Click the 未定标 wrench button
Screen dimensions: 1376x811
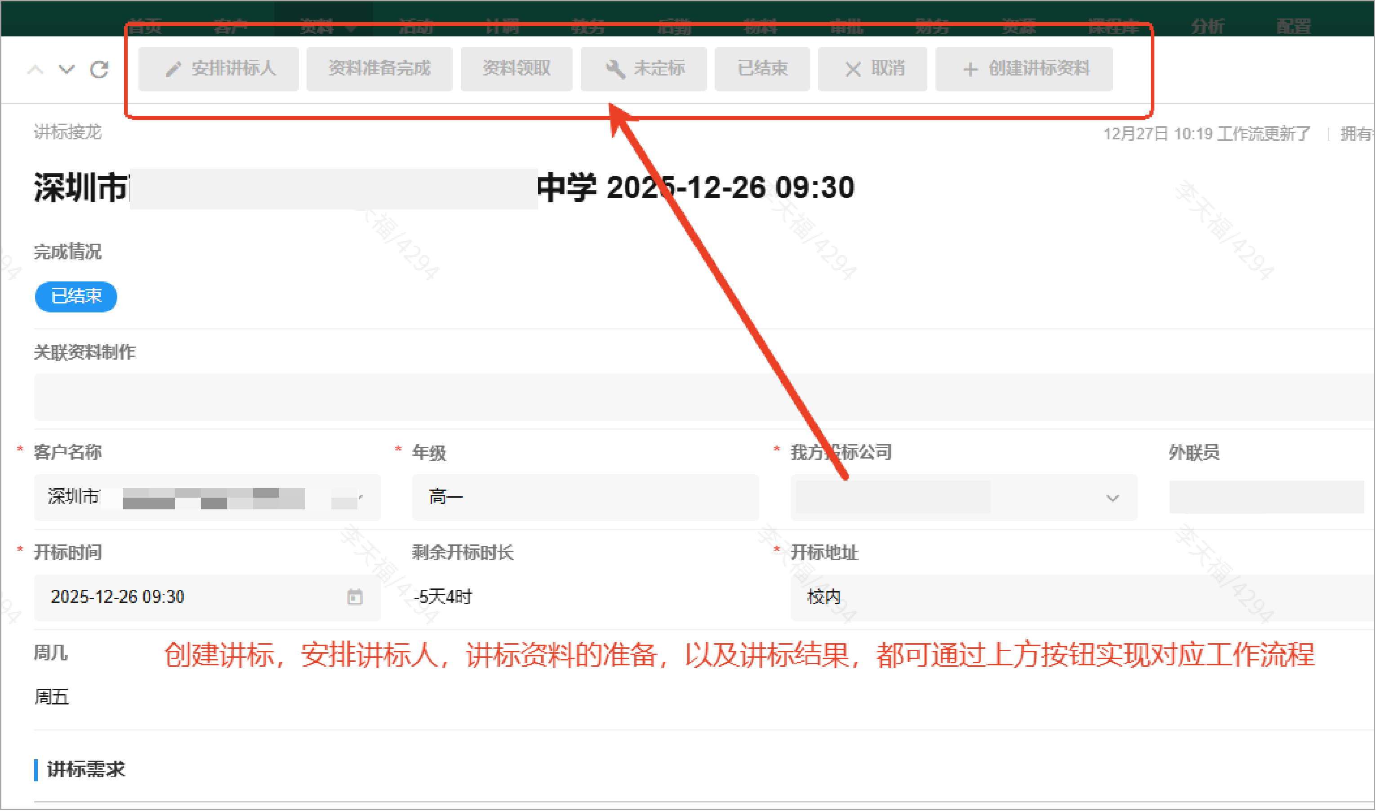pyautogui.click(x=643, y=69)
